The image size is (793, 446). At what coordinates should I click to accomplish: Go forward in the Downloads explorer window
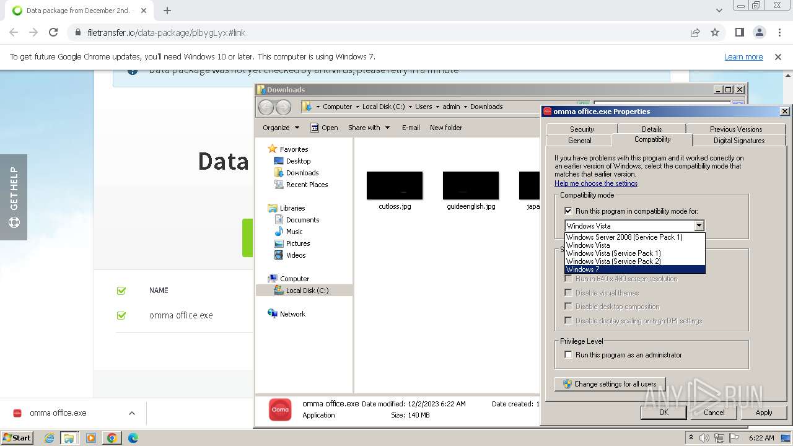click(283, 107)
